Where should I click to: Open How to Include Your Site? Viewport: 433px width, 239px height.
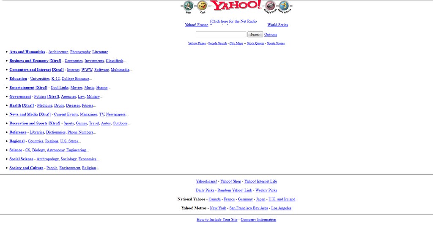tap(217, 220)
